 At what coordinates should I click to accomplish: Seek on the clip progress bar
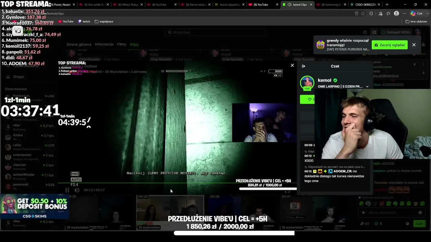point(177,183)
